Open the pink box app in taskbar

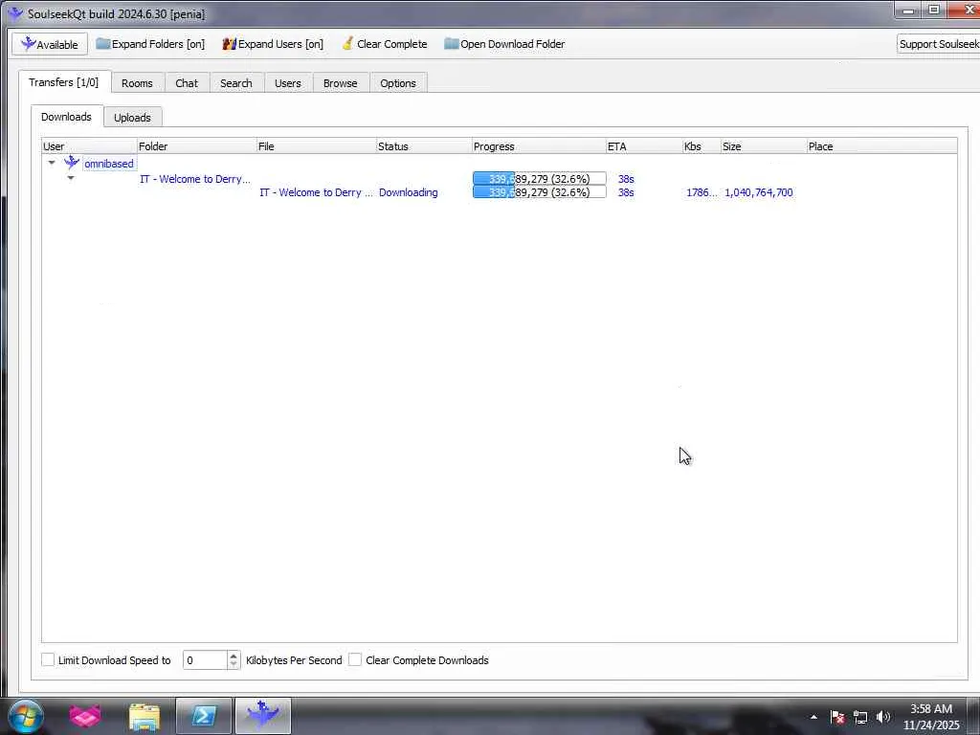click(x=85, y=716)
